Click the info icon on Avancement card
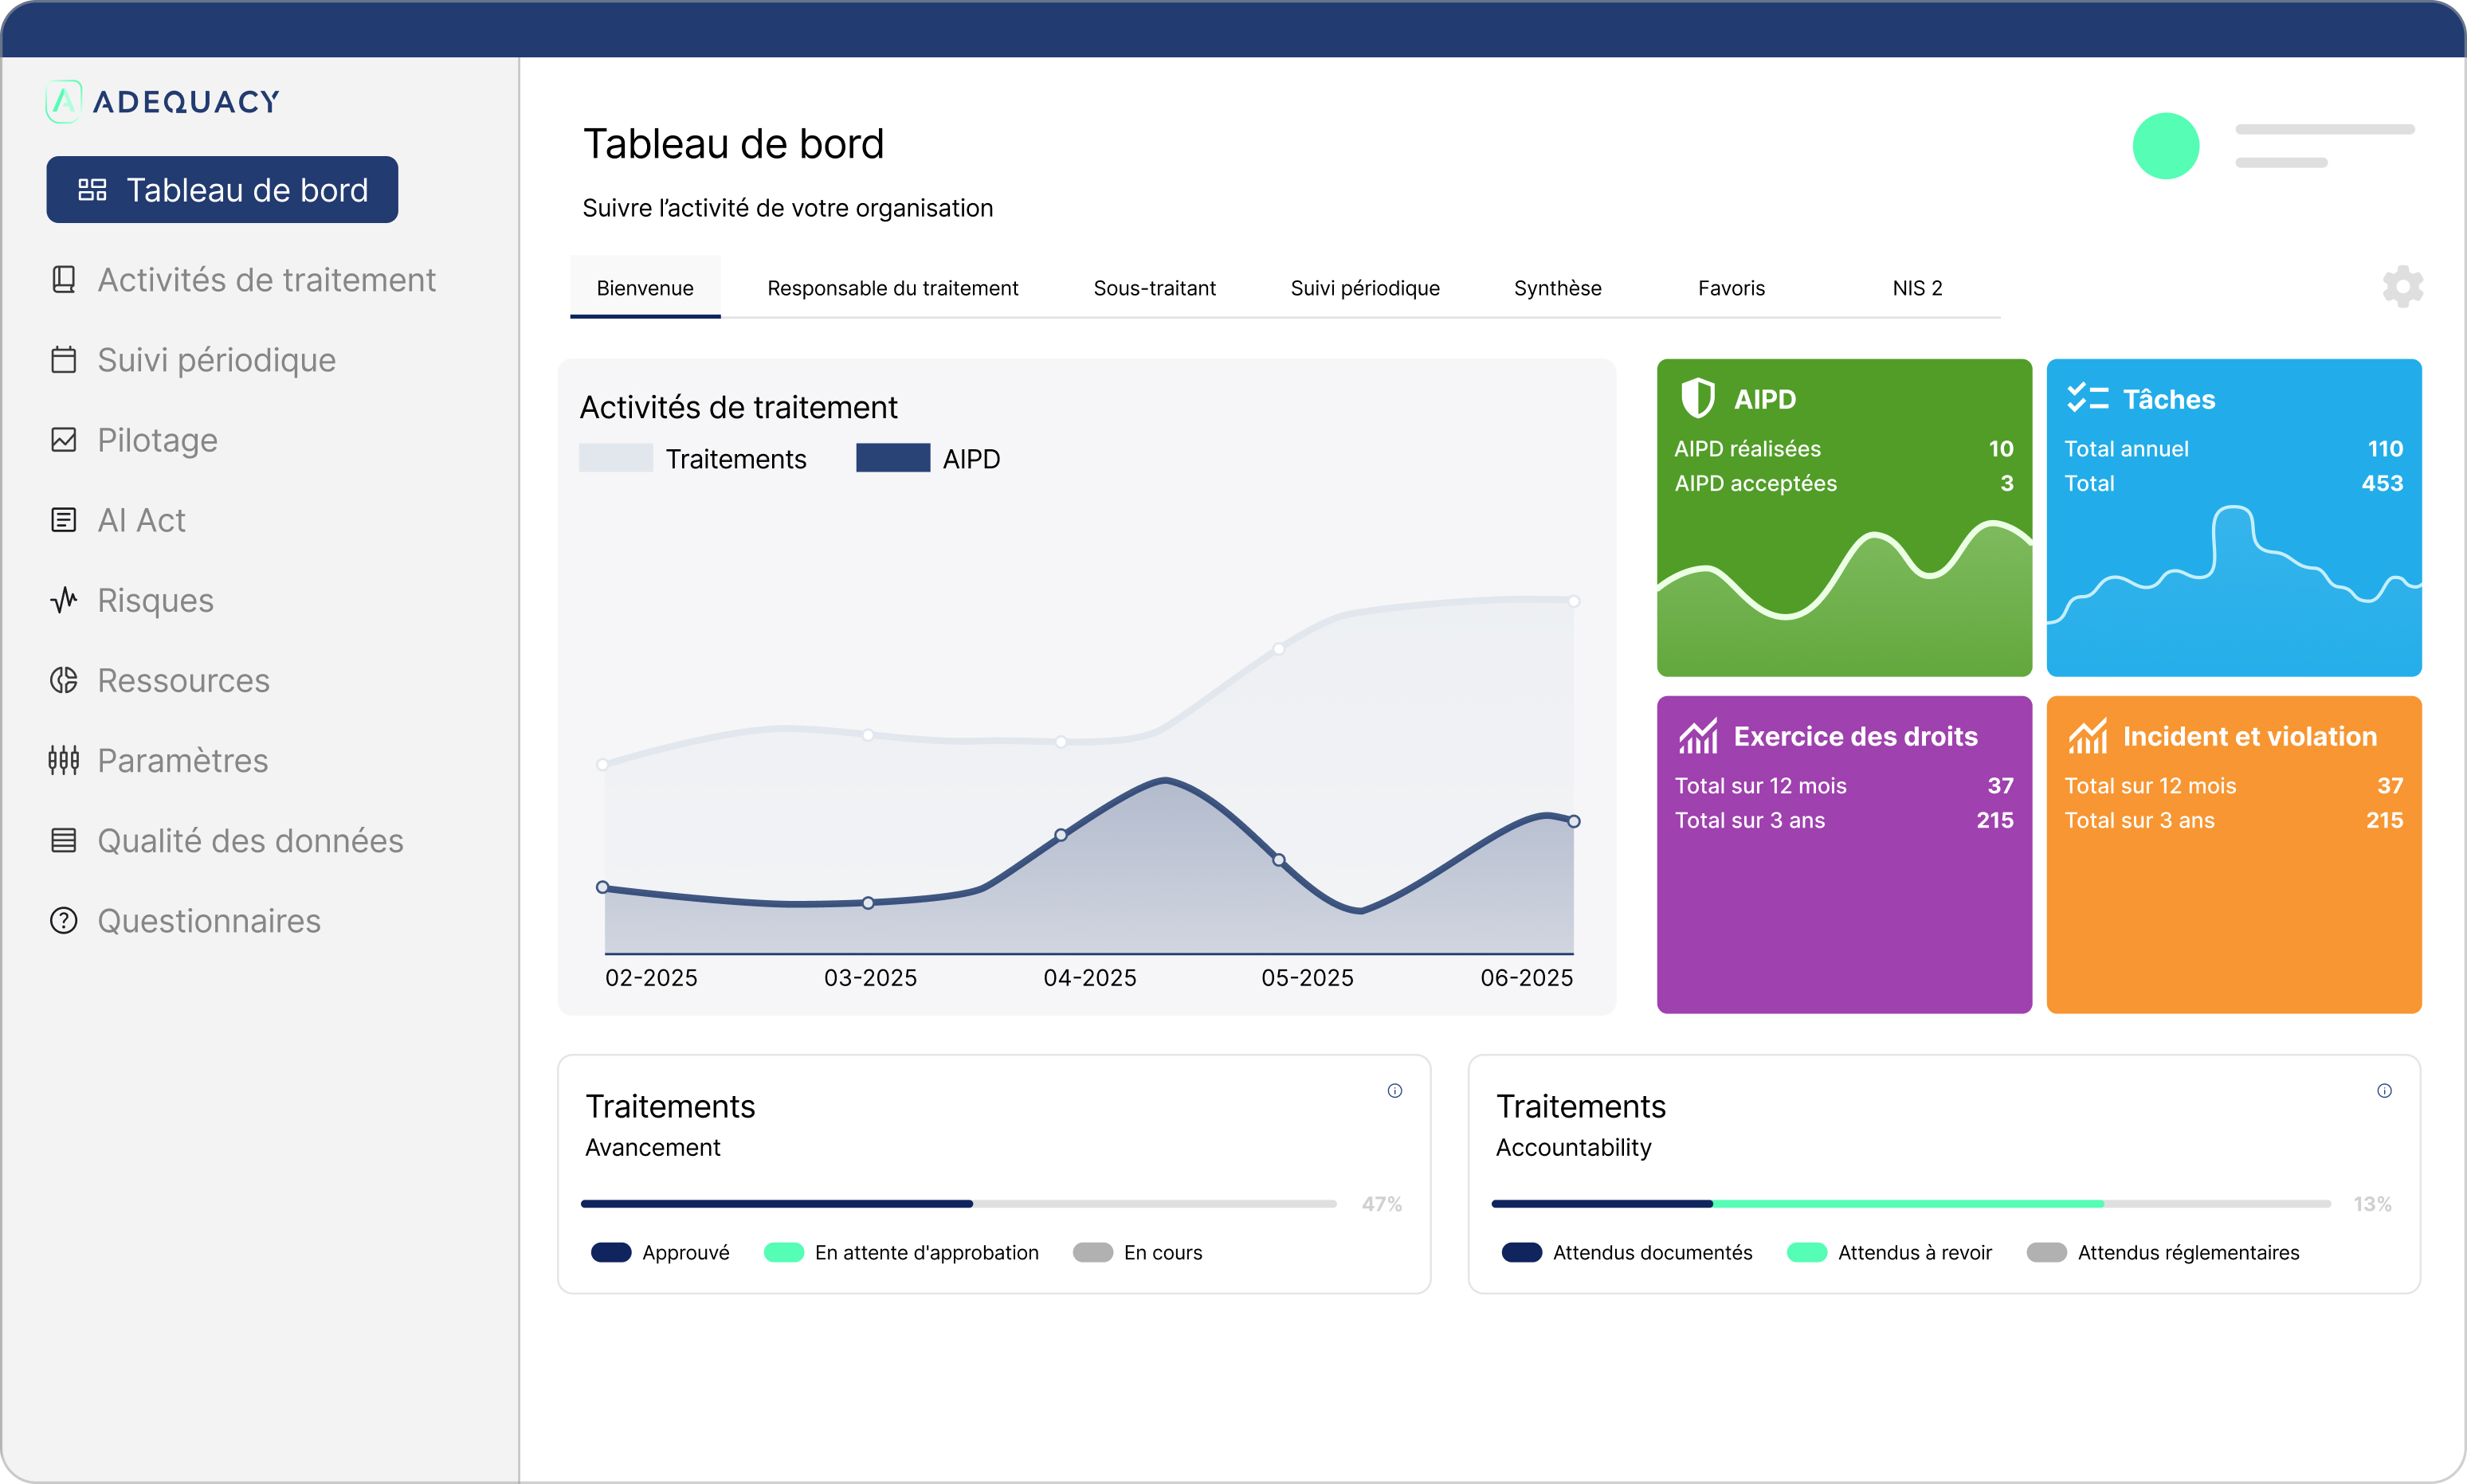The width and height of the screenshot is (2467, 1484). coord(1394,1091)
